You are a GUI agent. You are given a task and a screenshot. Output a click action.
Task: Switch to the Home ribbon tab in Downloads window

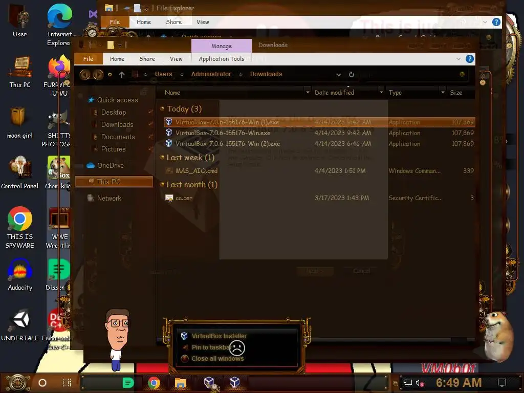tap(117, 59)
